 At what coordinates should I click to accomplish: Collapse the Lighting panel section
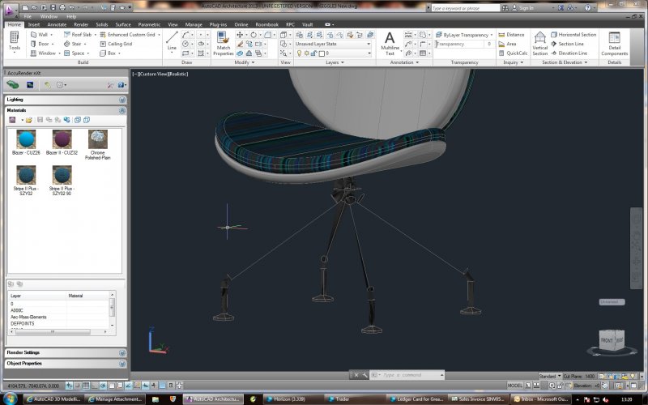122,100
